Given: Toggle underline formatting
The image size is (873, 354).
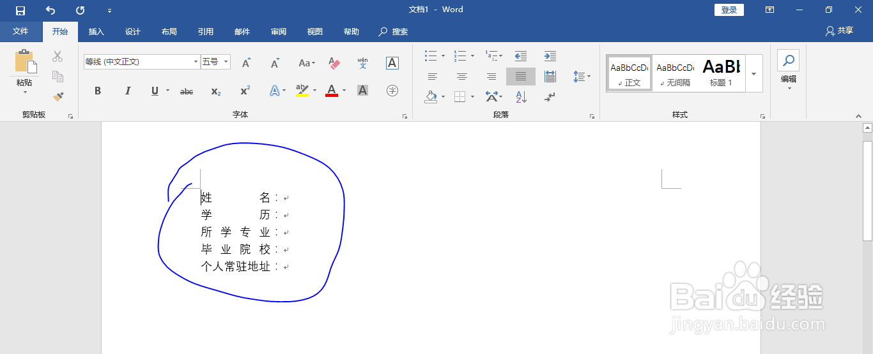Looking at the screenshot, I should (x=155, y=91).
